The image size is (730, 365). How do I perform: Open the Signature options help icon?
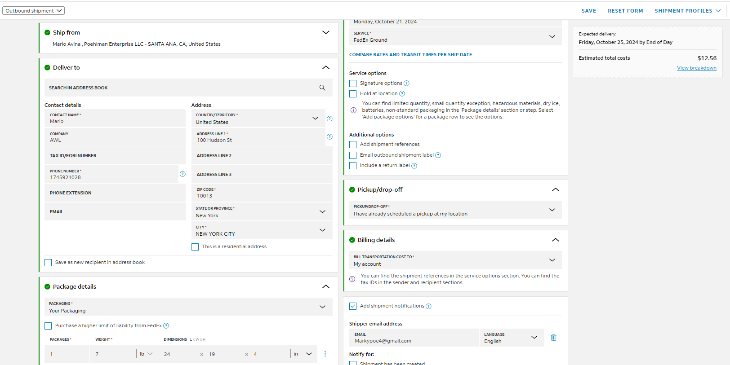(406, 83)
